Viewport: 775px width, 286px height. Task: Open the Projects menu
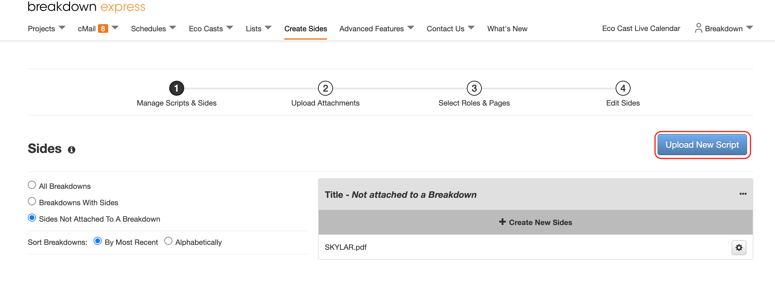click(x=42, y=29)
